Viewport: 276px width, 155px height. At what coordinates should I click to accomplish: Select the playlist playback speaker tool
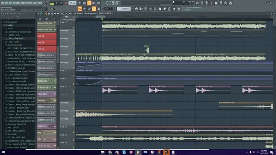coord(70,13)
